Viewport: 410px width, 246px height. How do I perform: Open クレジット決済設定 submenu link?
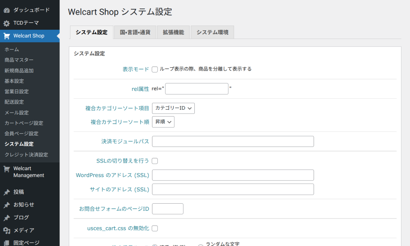(x=26, y=155)
